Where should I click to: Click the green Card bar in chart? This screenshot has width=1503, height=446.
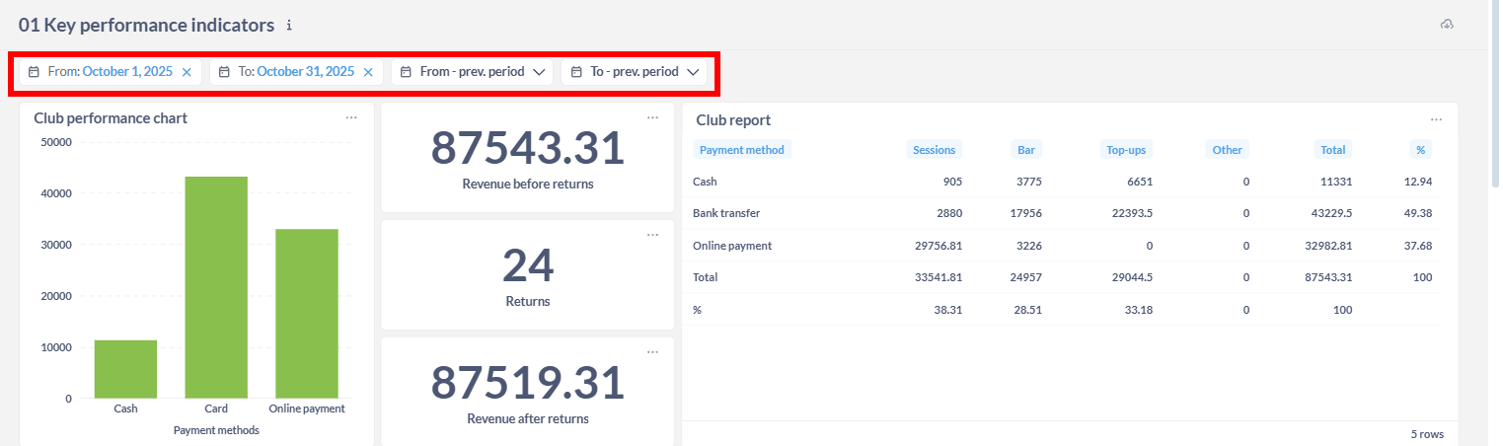pyautogui.click(x=216, y=286)
